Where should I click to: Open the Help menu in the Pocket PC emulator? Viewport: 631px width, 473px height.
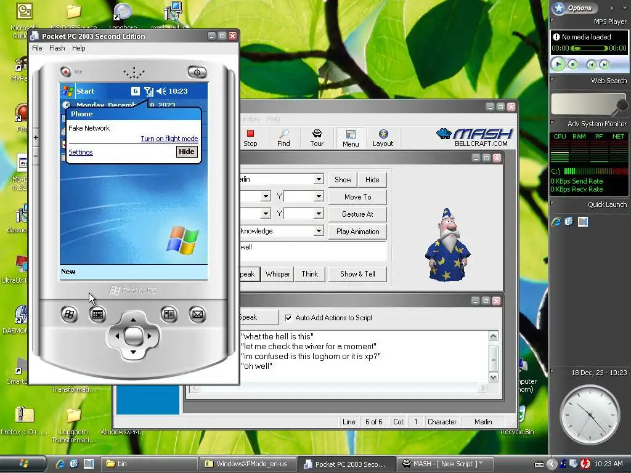coord(78,48)
